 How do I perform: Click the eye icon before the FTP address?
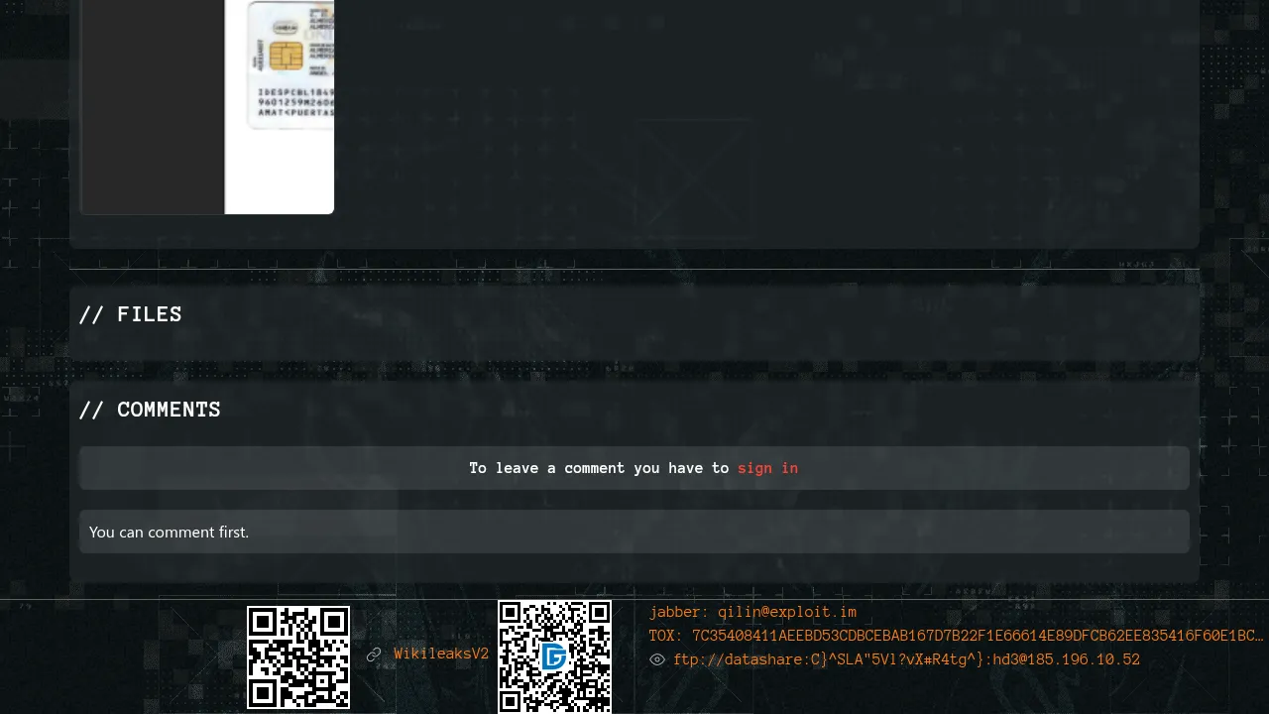[657, 659]
